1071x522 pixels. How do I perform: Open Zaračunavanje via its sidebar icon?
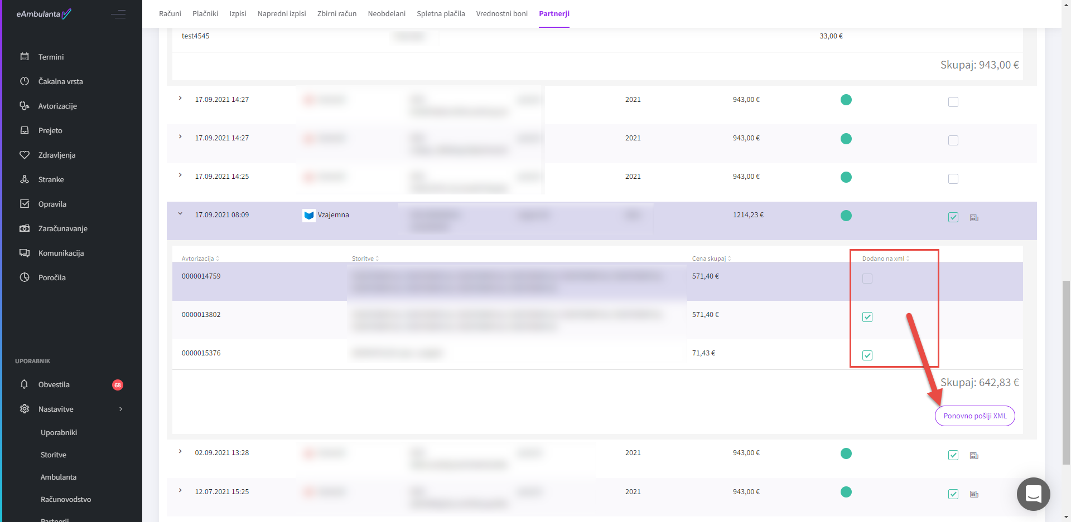click(x=25, y=228)
